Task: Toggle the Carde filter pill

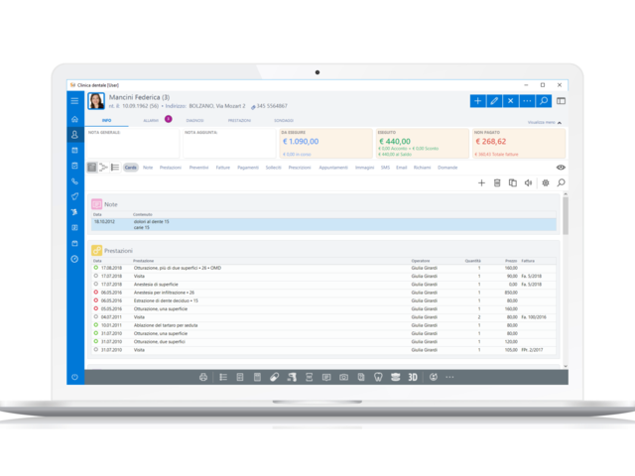Action: tap(131, 168)
